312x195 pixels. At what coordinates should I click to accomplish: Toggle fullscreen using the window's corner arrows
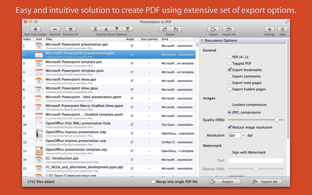pos(287,22)
